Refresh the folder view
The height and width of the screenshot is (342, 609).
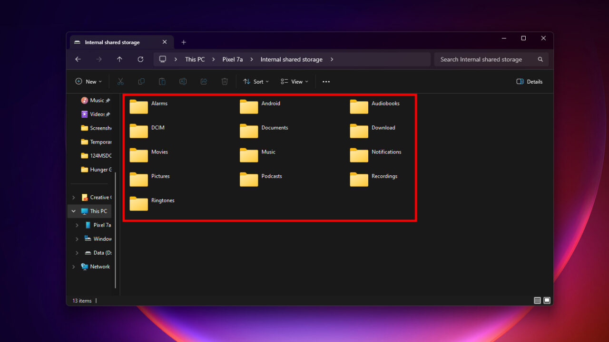coord(140,59)
